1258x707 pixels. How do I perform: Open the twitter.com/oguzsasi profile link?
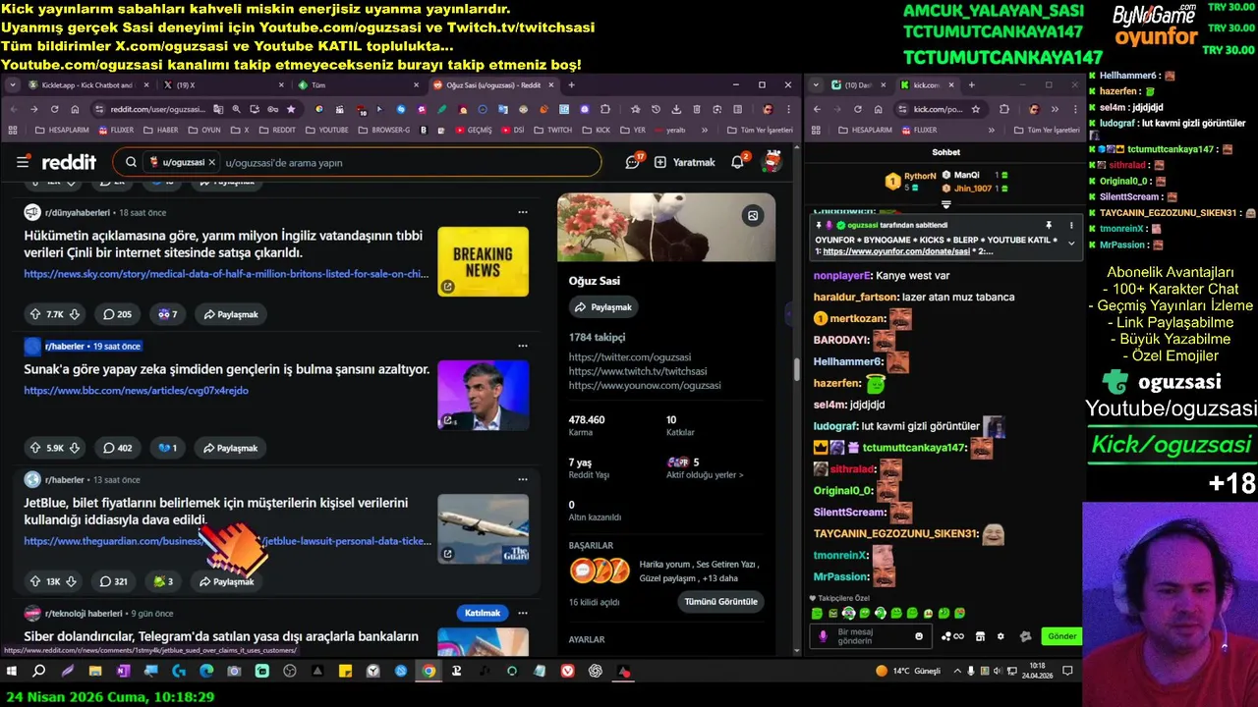[630, 357]
